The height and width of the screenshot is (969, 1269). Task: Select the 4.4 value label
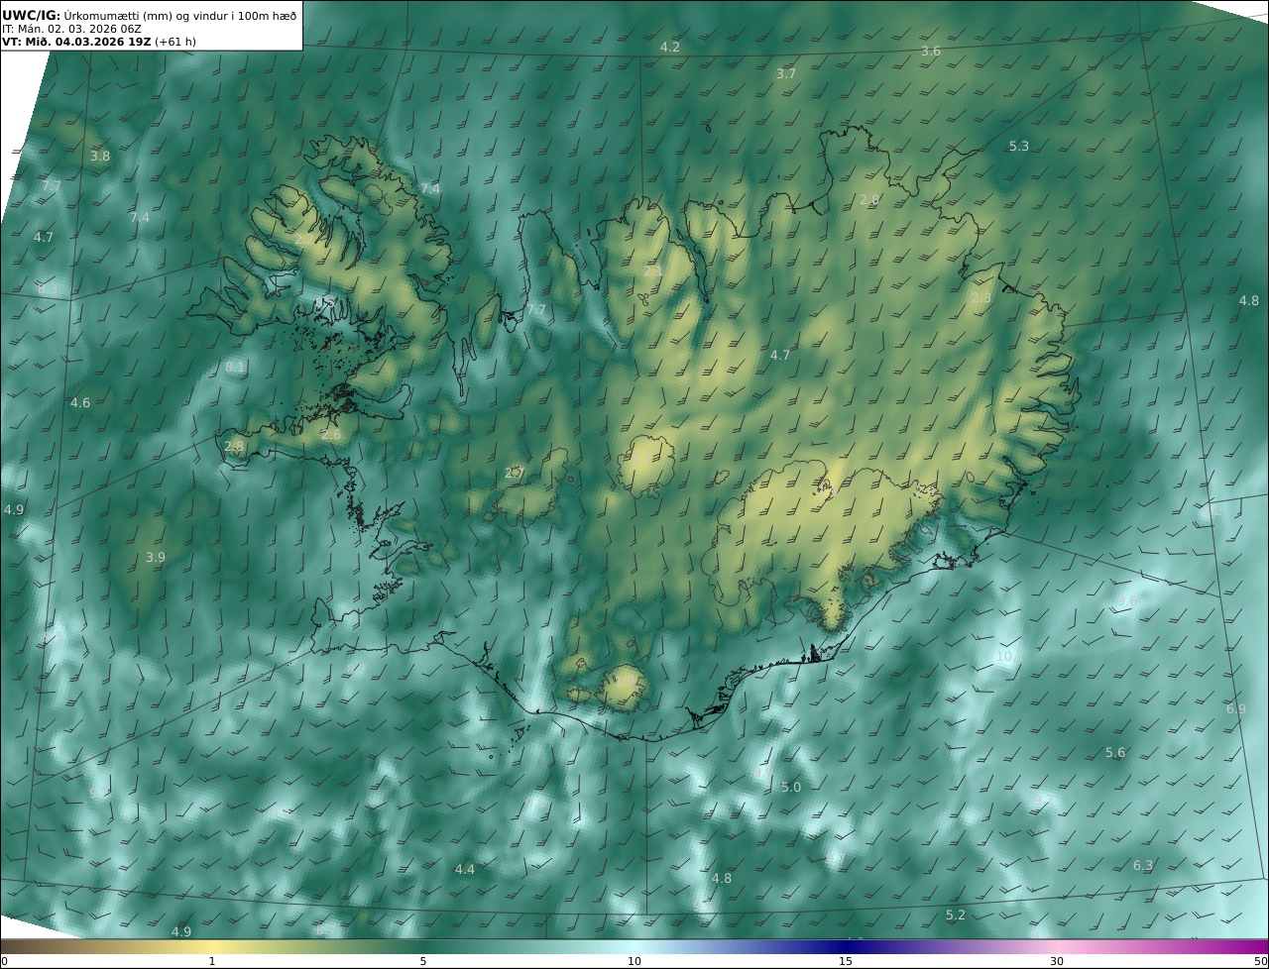[x=465, y=870]
